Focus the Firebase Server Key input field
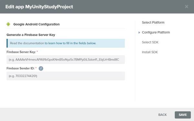 pyautogui.click(x=66, y=60)
